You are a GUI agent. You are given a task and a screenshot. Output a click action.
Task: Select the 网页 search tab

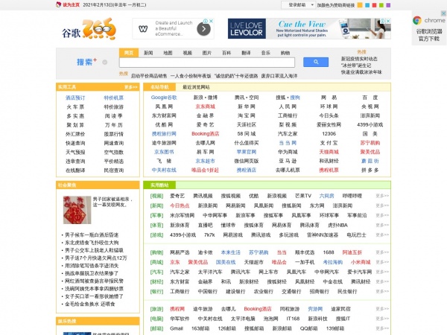(x=129, y=53)
